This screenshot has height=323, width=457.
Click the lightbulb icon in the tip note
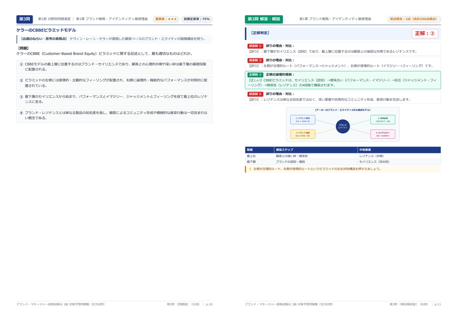250,169
